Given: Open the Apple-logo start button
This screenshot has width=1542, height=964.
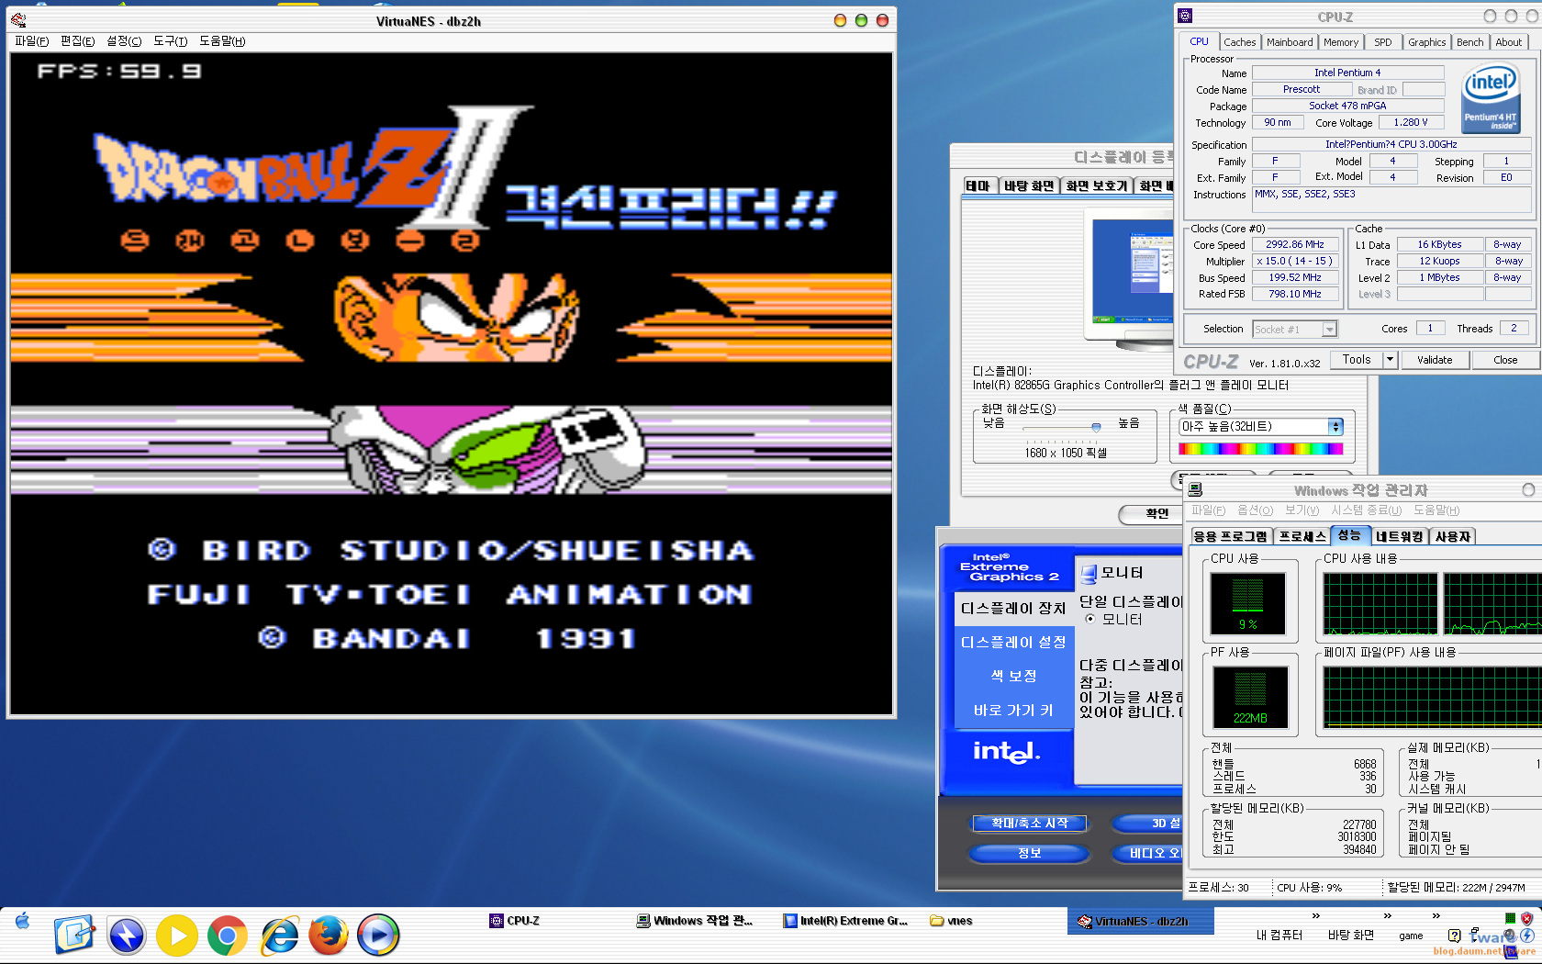Looking at the screenshot, I should [x=23, y=922].
